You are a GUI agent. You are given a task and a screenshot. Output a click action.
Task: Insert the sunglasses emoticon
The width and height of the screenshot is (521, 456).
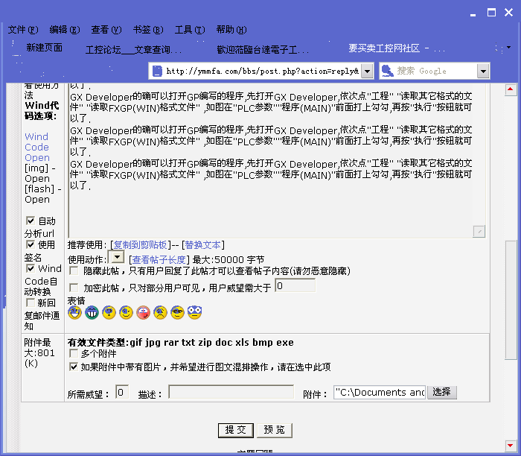click(177, 313)
